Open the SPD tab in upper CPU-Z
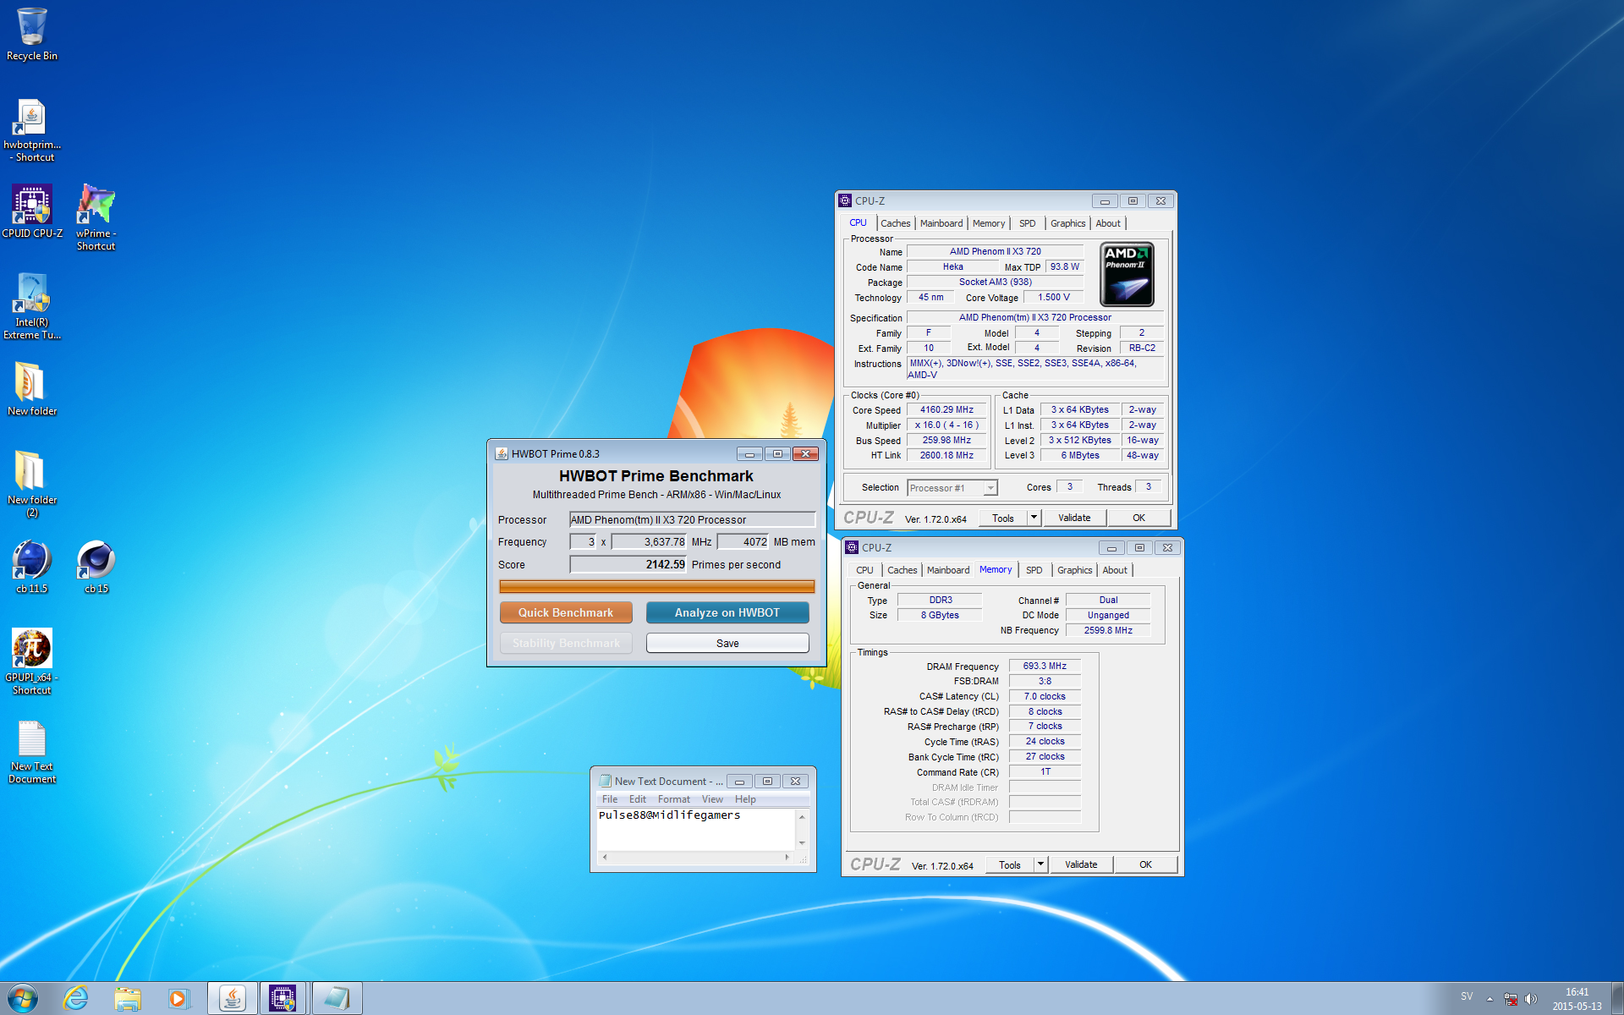Image resolution: width=1624 pixels, height=1015 pixels. pyautogui.click(x=1027, y=223)
